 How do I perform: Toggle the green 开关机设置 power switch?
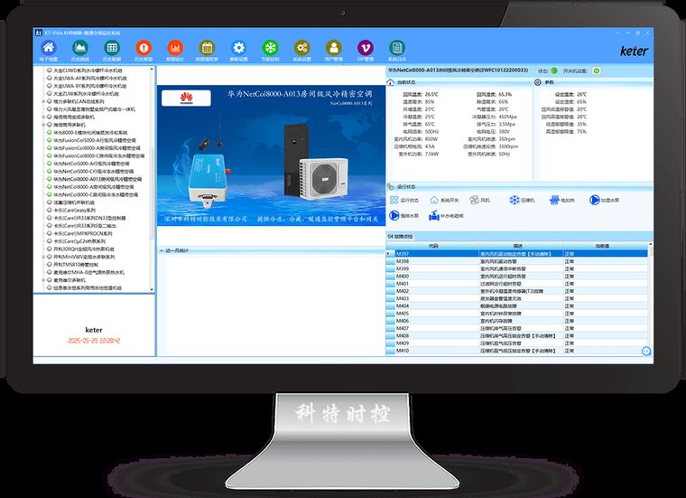coord(597,70)
